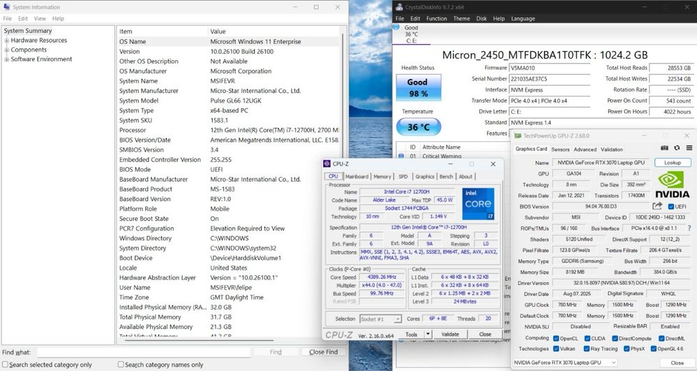Toggle the Ray Tracing checkbox
Image resolution: width=697 pixels, height=371 pixels.
pyautogui.click(x=587, y=349)
